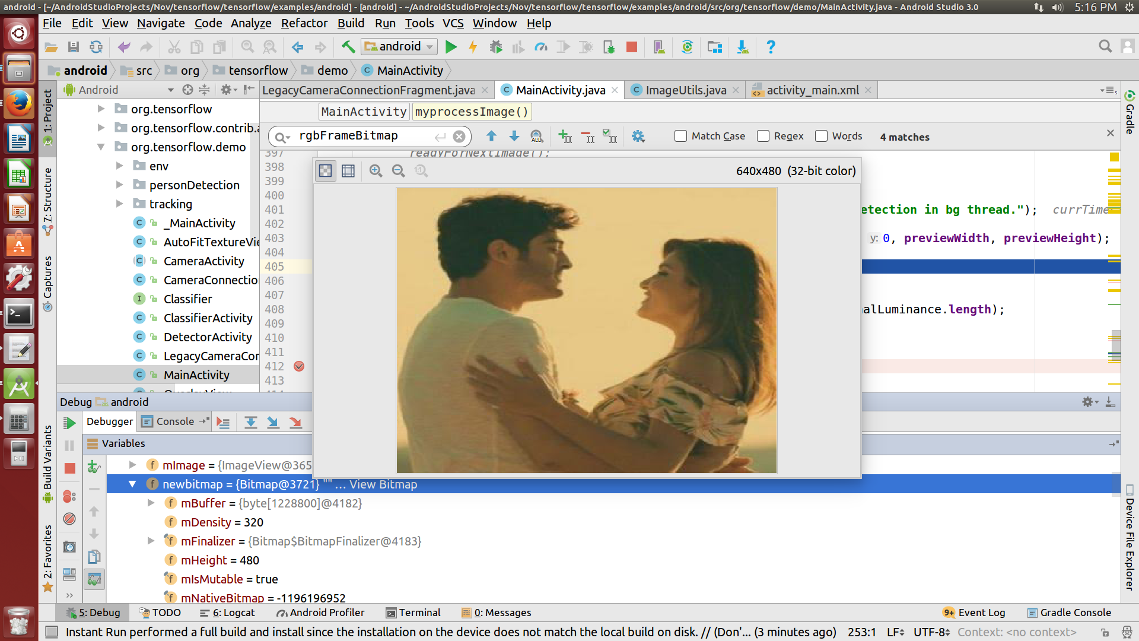Toggle the Words search option

coord(822,136)
